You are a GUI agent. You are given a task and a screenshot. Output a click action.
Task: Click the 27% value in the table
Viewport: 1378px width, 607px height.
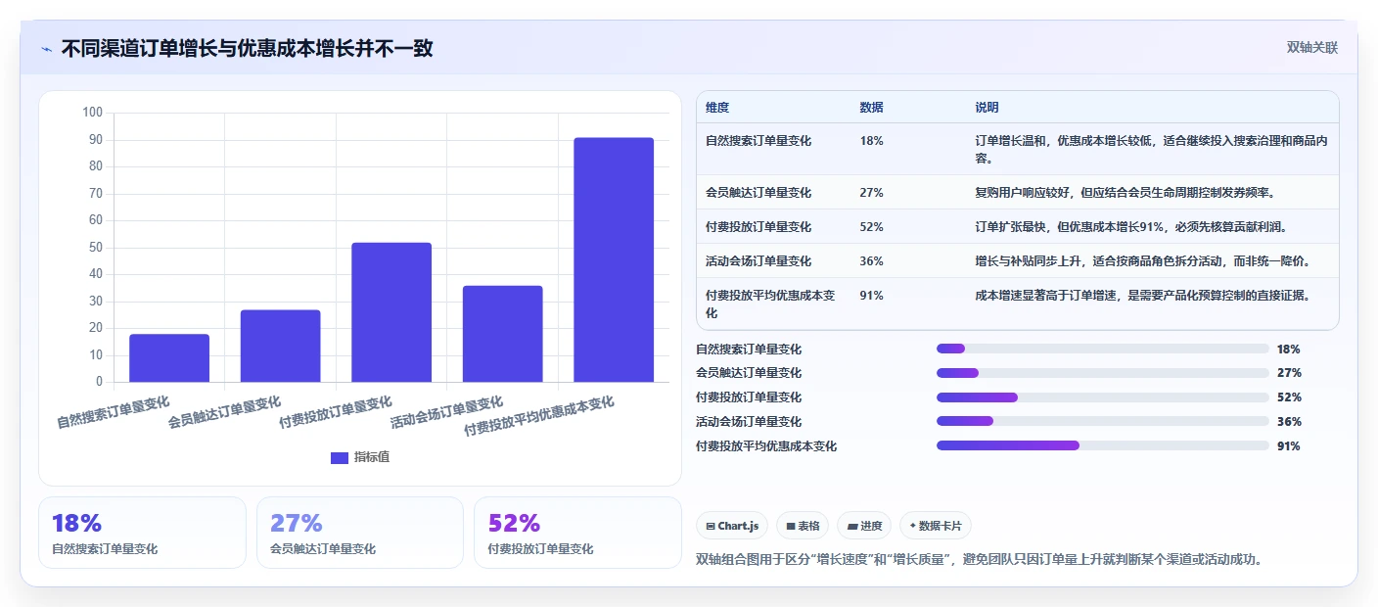(x=871, y=193)
